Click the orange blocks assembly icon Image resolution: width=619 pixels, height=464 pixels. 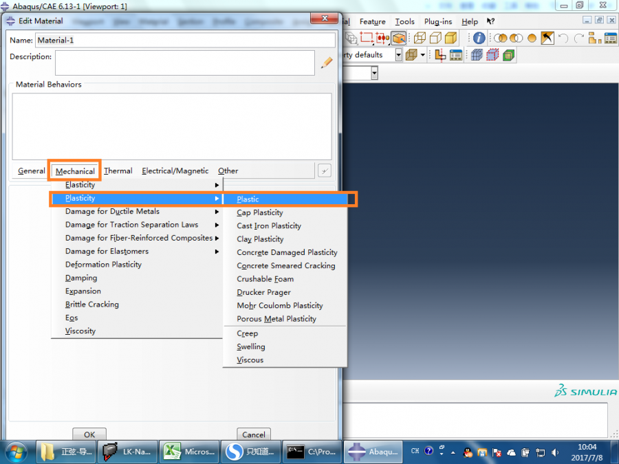click(x=594, y=38)
